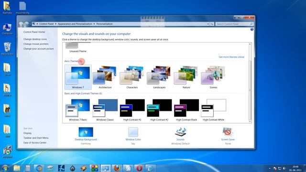The width and height of the screenshot is (306, 172).
Task: Click the Forward navigation arrow
Action: (x=27, y=24)
